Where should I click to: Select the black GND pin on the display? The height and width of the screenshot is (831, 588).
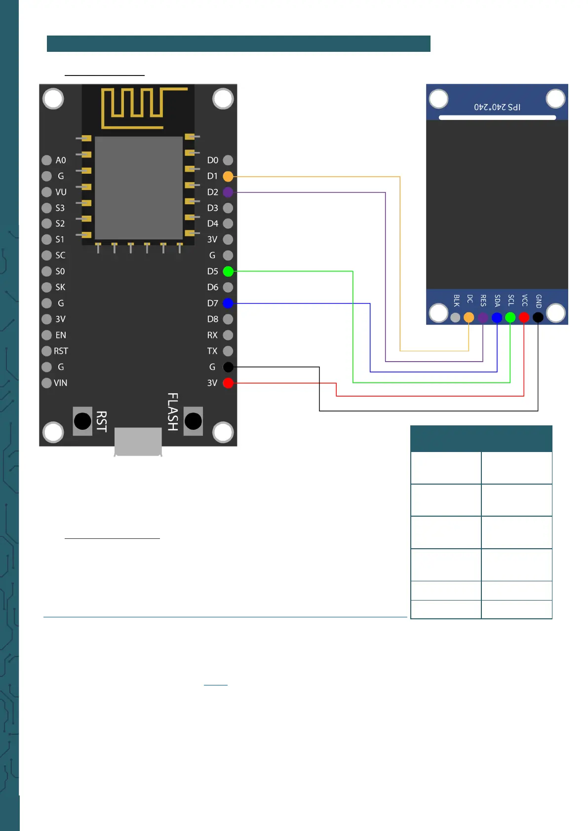(x=538, y=318)
